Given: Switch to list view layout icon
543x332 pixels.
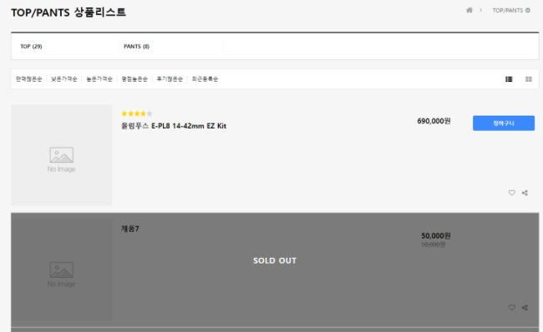Looking at the screenshot, I should 509,79.
